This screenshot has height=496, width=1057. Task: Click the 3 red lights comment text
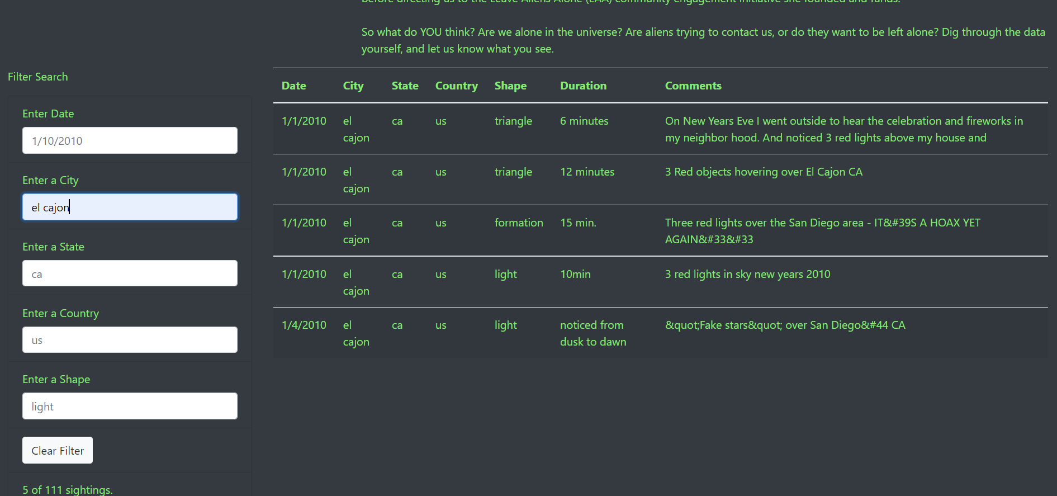[747, 274]
